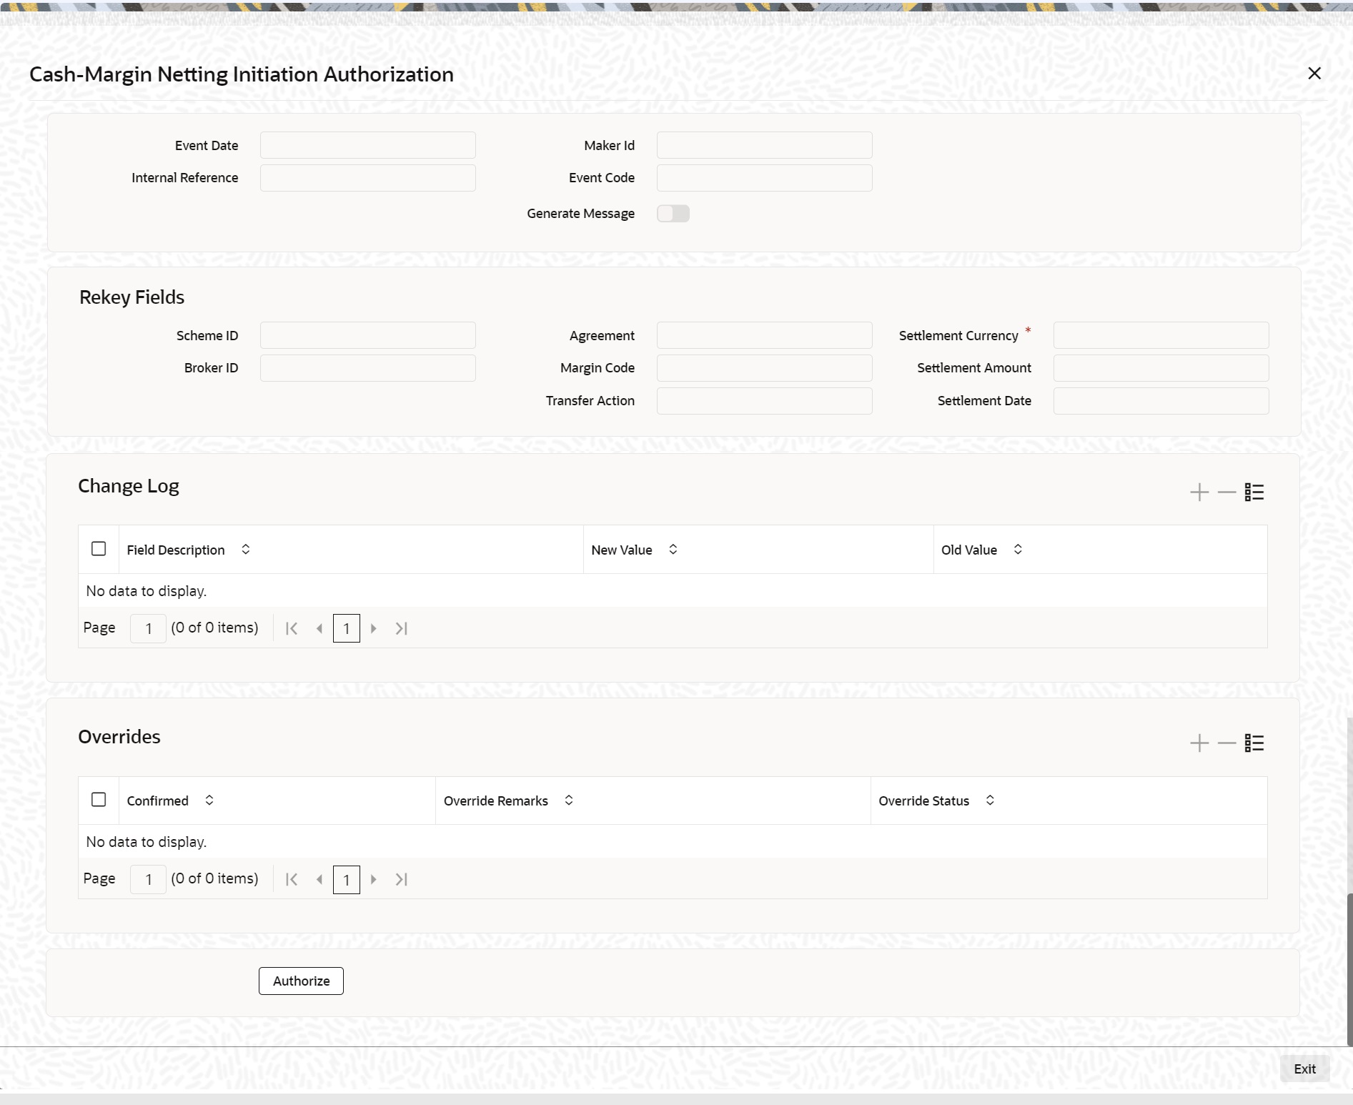The image size is (1353, 1105).
Task: Go to first page of Change Log
Action: [292, 628]
